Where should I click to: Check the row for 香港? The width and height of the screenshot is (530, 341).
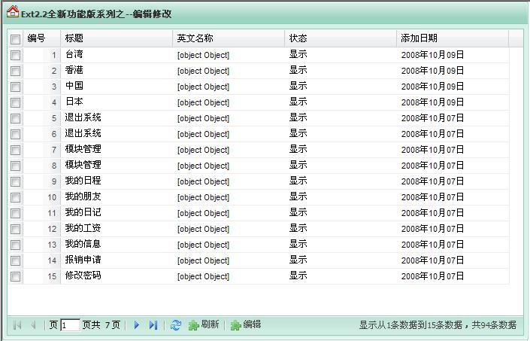(15, 71)
